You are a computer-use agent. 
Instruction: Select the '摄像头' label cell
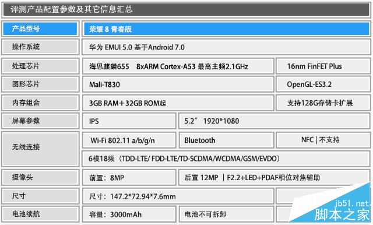tap(40, 177)
